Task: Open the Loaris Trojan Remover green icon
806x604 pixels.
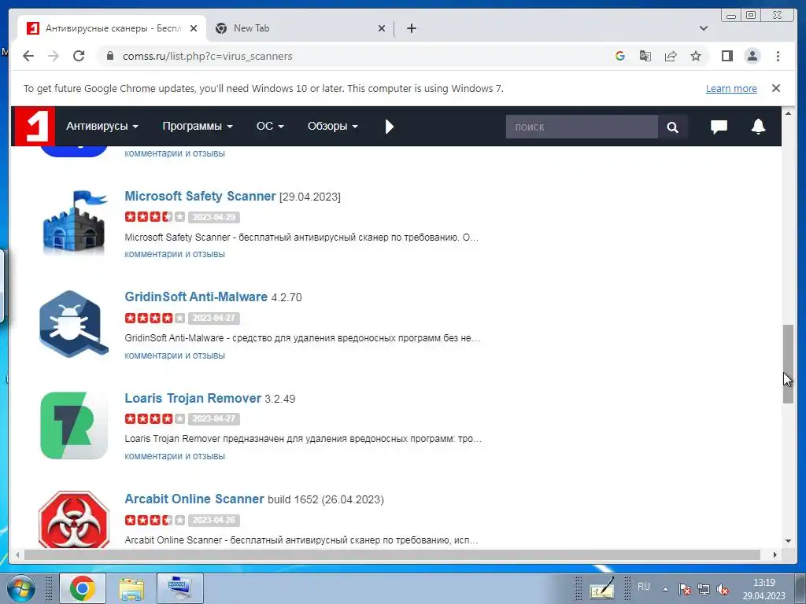Action: point(74,425)
